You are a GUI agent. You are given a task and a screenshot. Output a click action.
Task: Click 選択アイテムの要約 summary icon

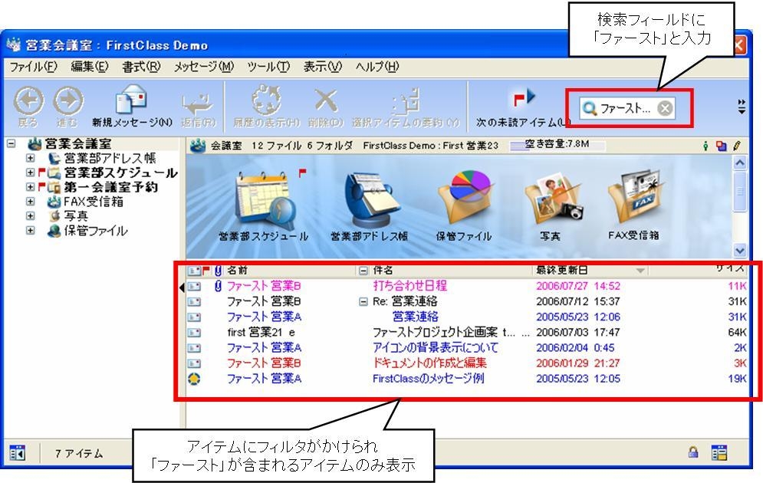pyautogui.click(x=406, y=101)
